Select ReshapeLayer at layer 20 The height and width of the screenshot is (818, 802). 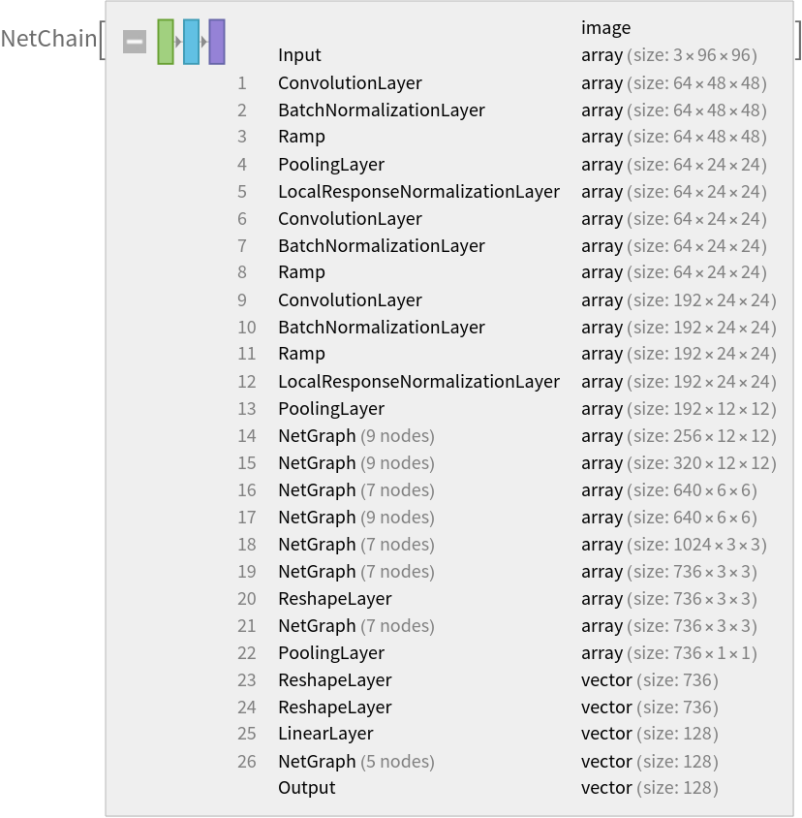pyautogui.click(x=334, y=599)
